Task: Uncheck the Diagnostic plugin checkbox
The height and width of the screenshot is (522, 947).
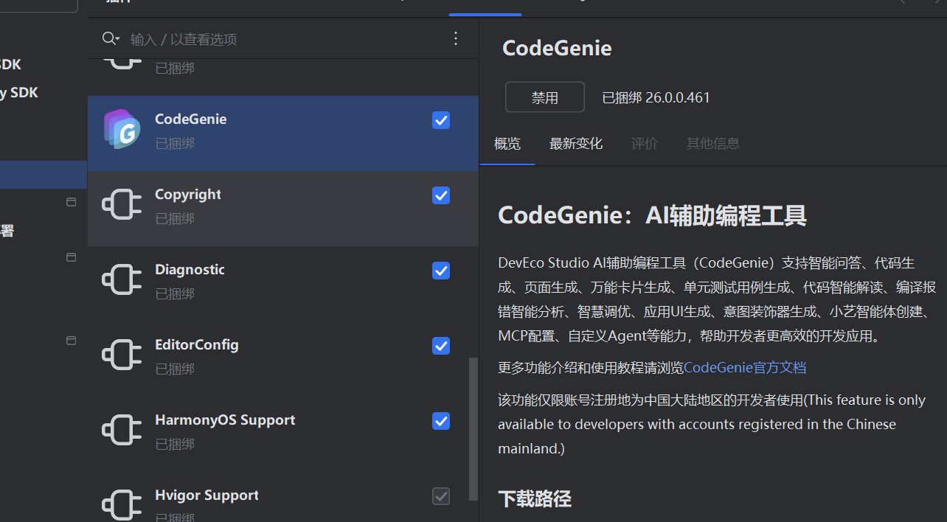Action: [x=441, y=271]
